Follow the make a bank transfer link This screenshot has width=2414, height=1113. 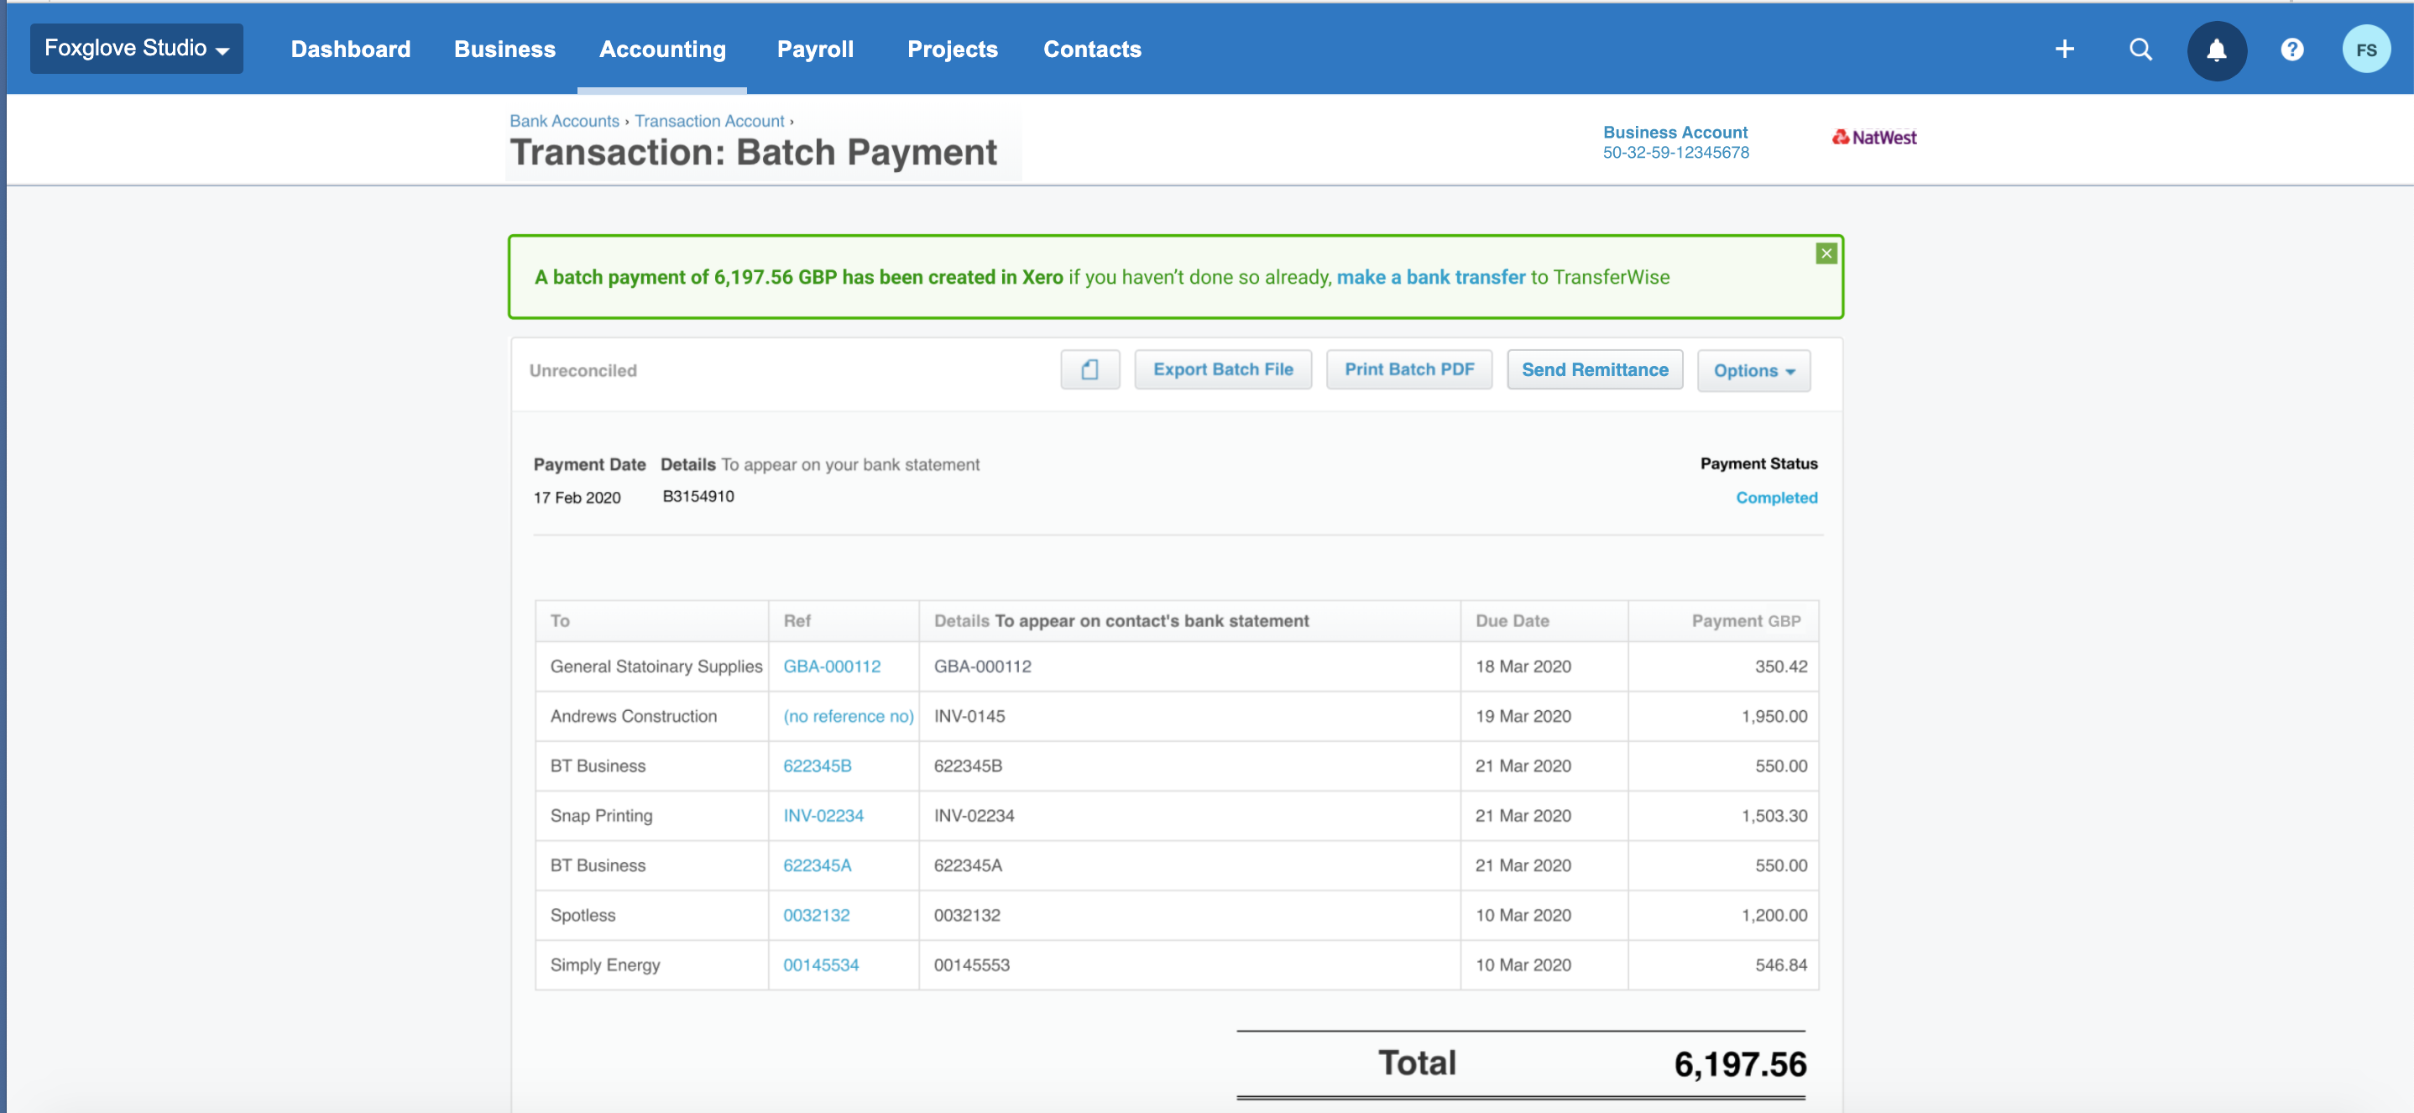click(x=1430, y=277)
